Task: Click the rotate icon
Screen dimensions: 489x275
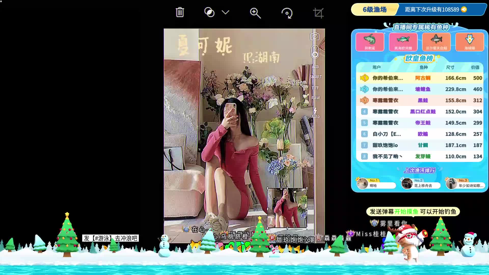Action: 287,13
